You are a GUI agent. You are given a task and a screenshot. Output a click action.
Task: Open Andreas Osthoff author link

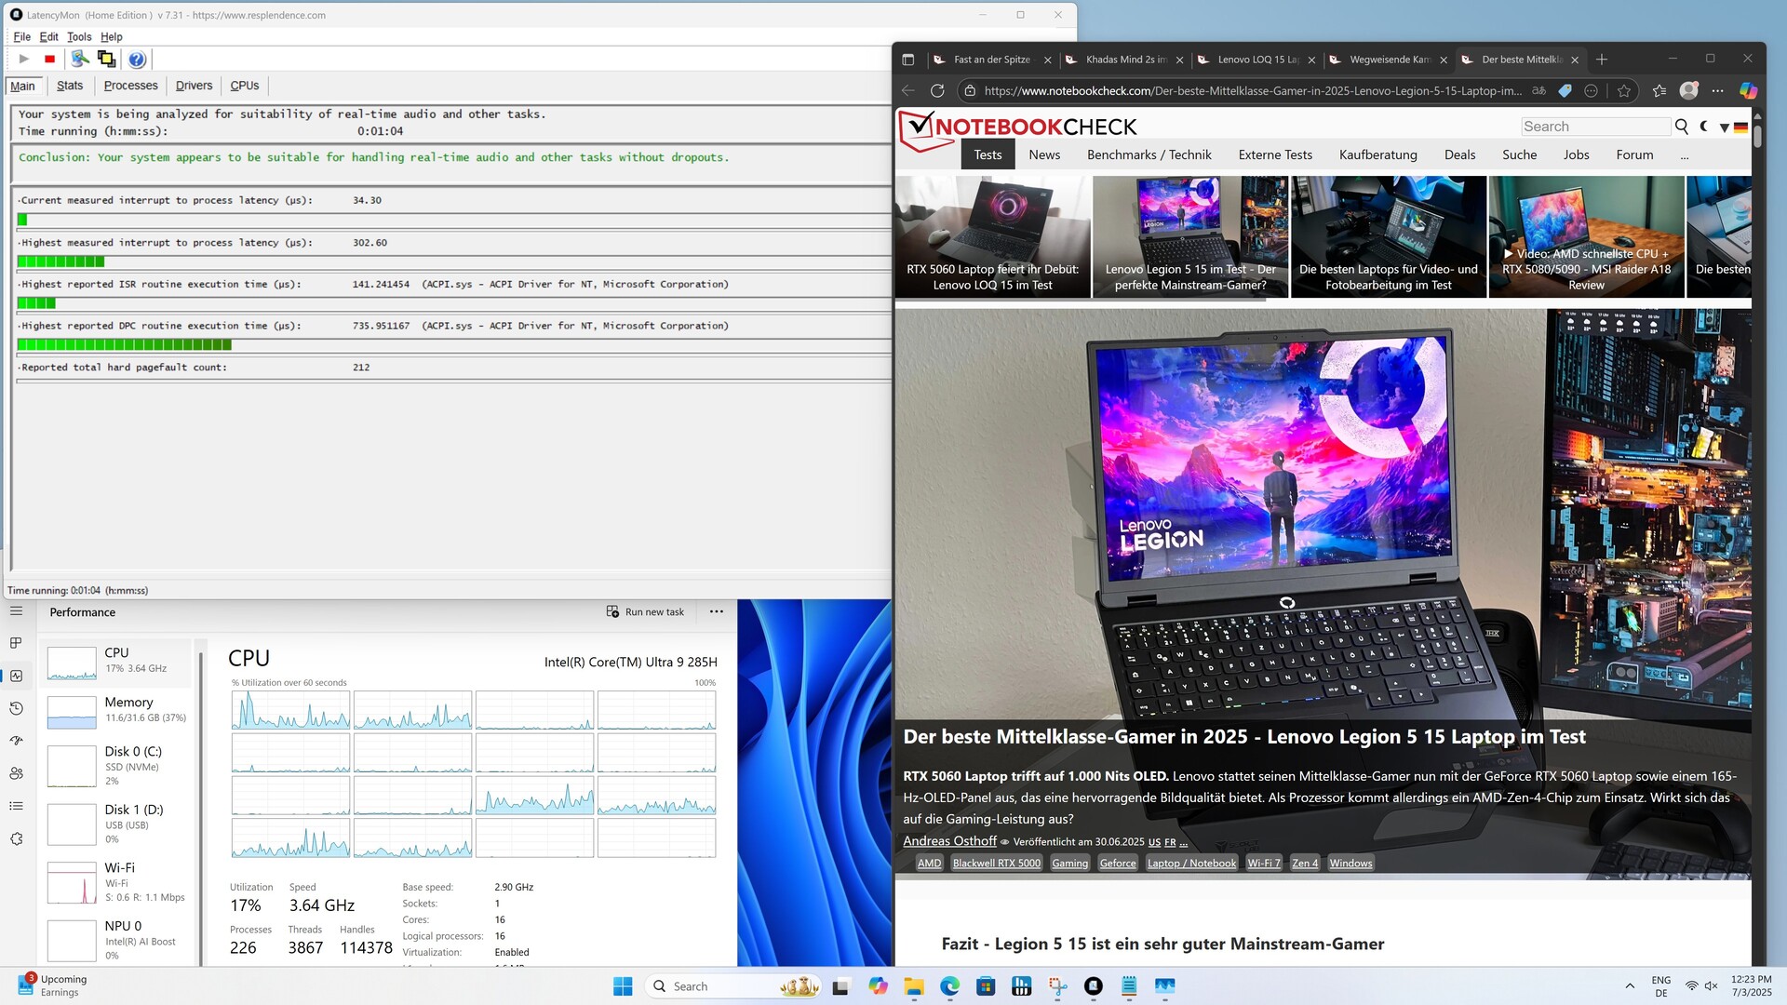point(949,841)
